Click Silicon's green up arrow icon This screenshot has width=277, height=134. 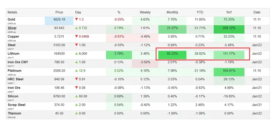76,96
